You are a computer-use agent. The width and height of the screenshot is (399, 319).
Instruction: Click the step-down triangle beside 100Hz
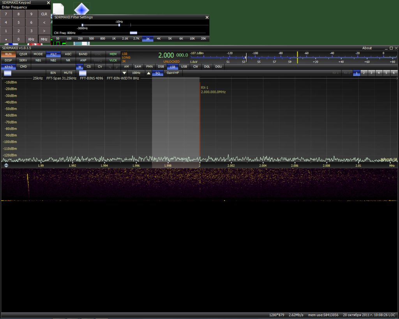[x=124, y=73]
